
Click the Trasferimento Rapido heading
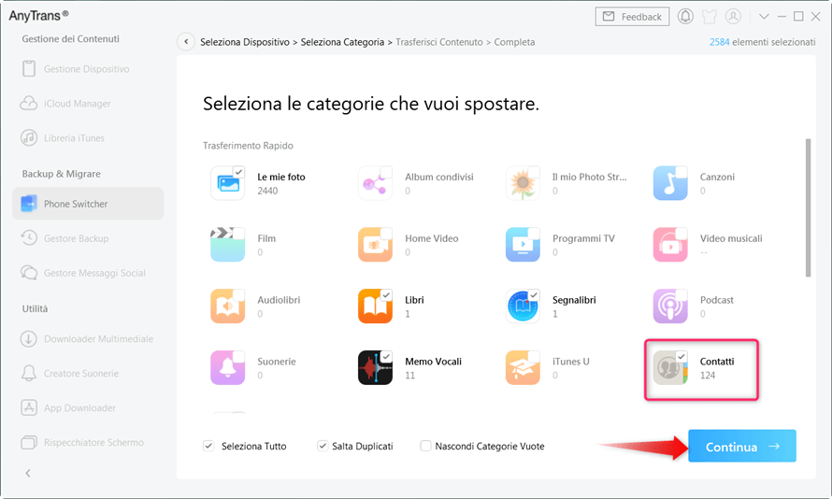pos(248,145)
